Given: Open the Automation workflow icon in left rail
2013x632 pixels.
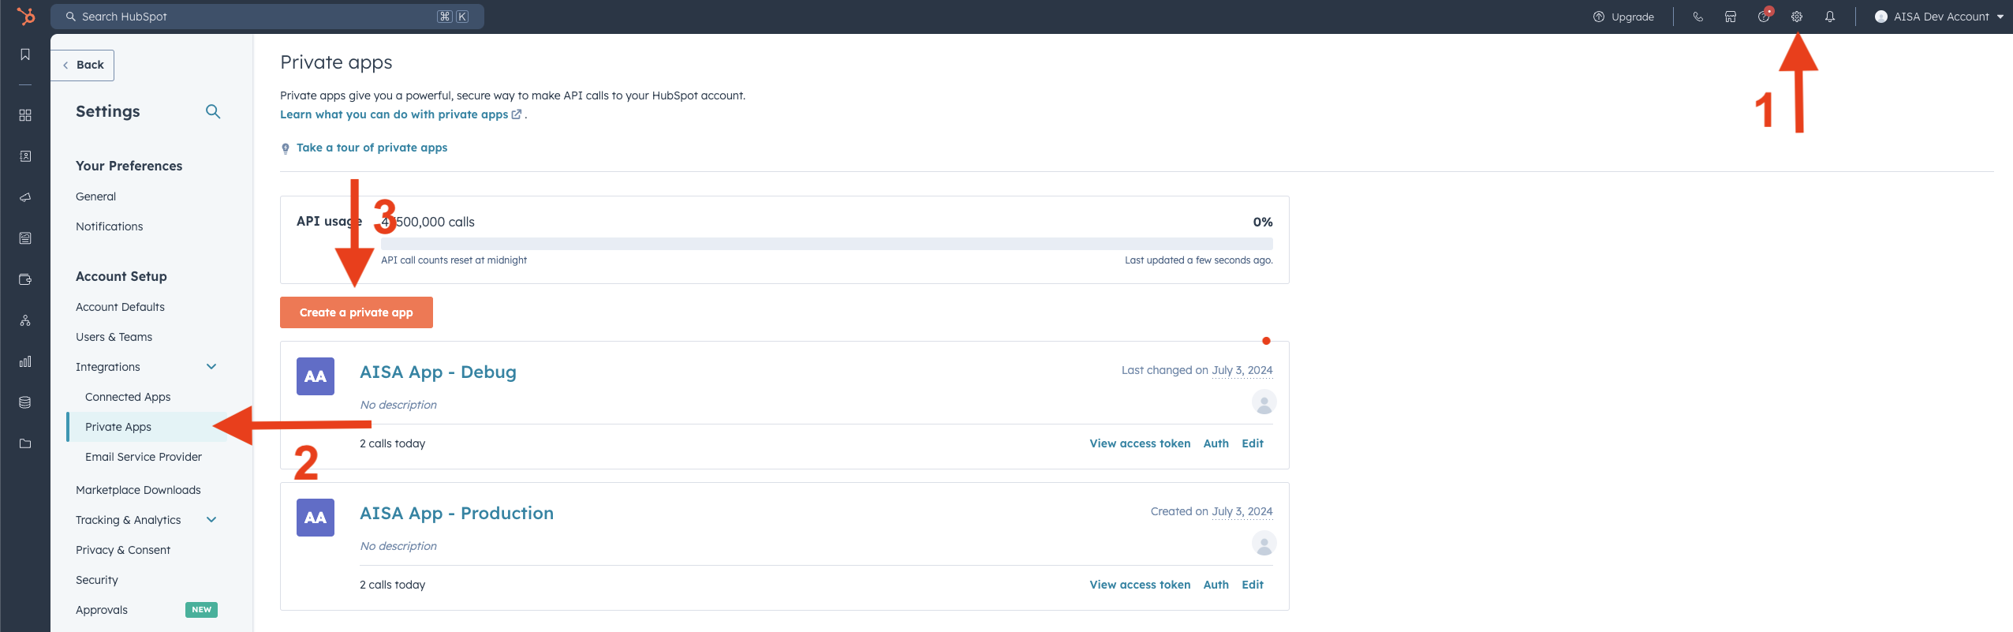Looking at the screenshot, I should [x=25, y=320].
